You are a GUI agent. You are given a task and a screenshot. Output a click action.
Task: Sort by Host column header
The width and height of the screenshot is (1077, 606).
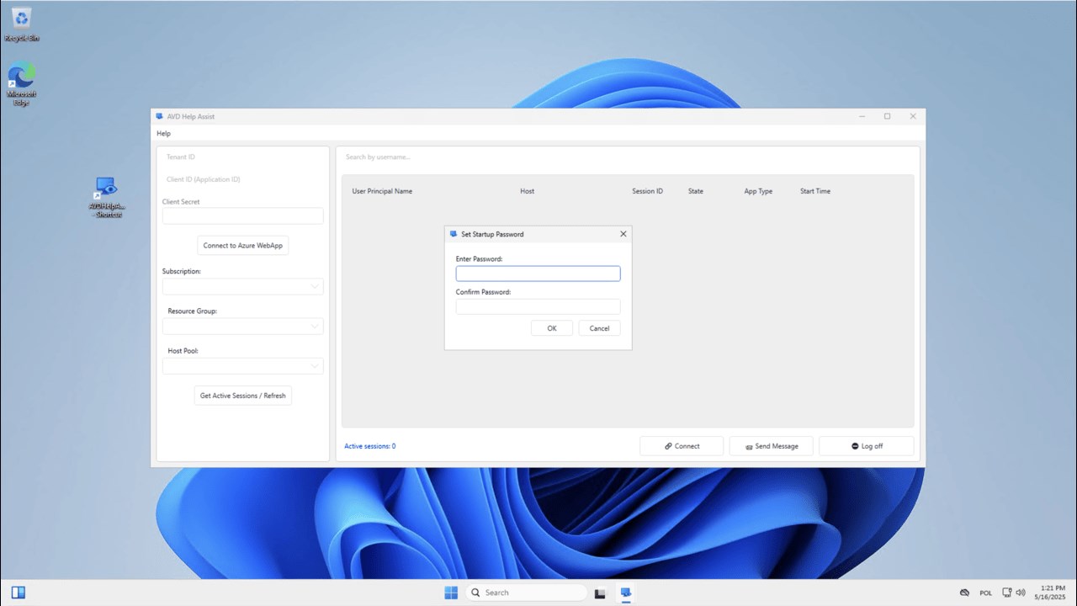[528, 191]
